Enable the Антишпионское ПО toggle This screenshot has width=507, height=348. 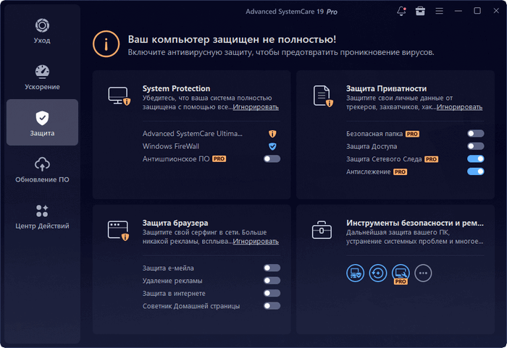point(272,158)
